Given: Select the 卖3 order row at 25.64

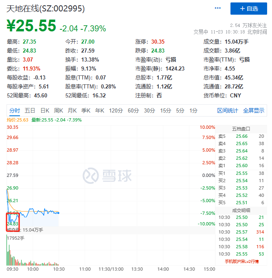Looking at the screenshot, I should [241, 151].
